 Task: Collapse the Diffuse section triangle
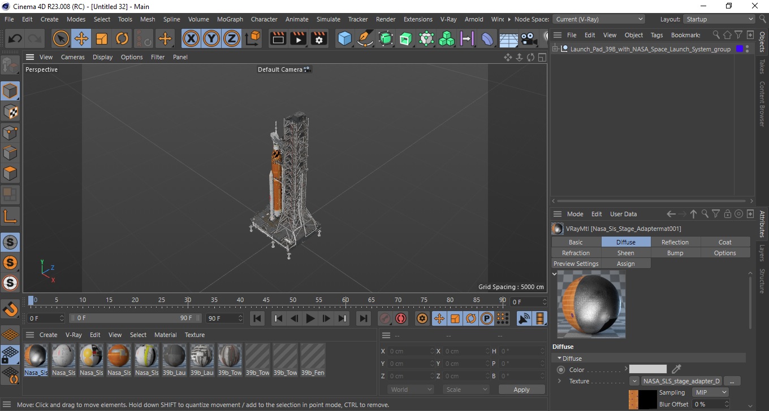(560, 358)
